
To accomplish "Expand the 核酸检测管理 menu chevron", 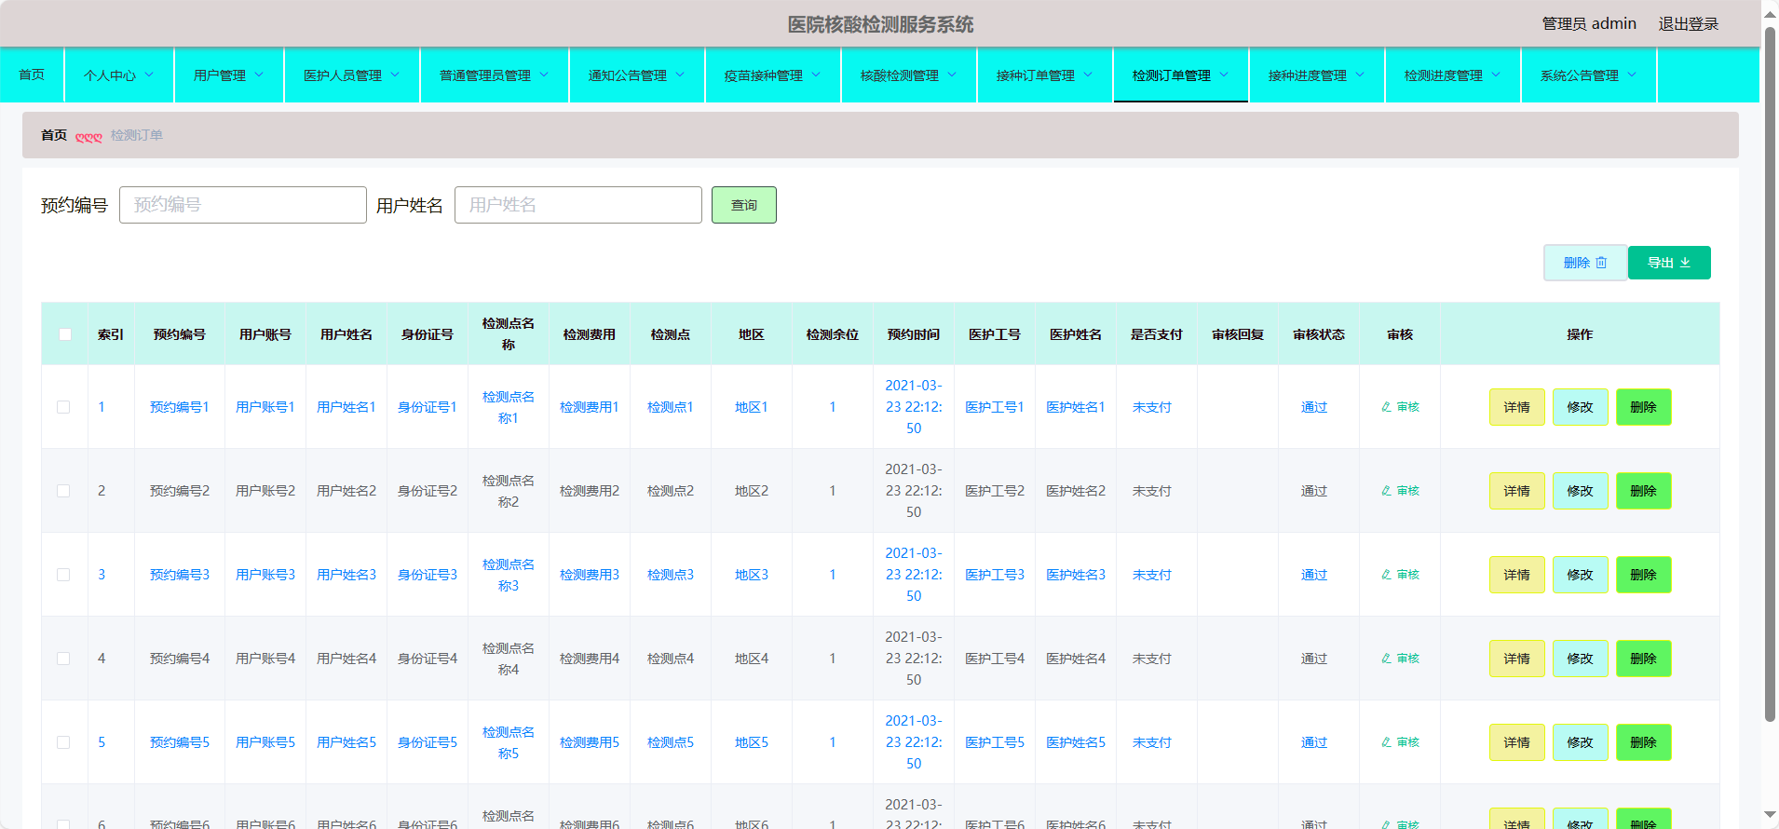I will [952, 75].
